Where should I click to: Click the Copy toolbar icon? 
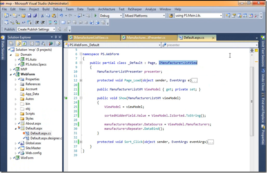click(x=48, y=16)
